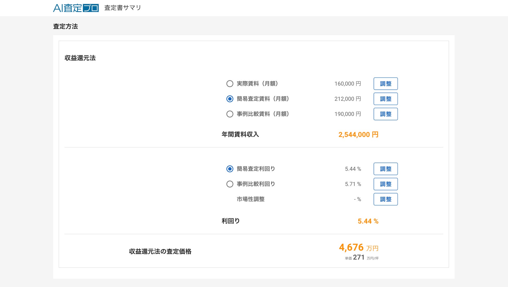Select the 簡易査定利回り radio button
Screen dimensions: 508x287
point(230,169)
